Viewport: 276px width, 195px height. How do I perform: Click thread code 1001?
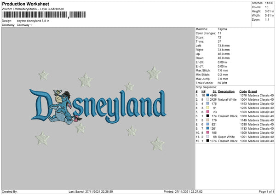pyautogui.click(x=243, y=137)
